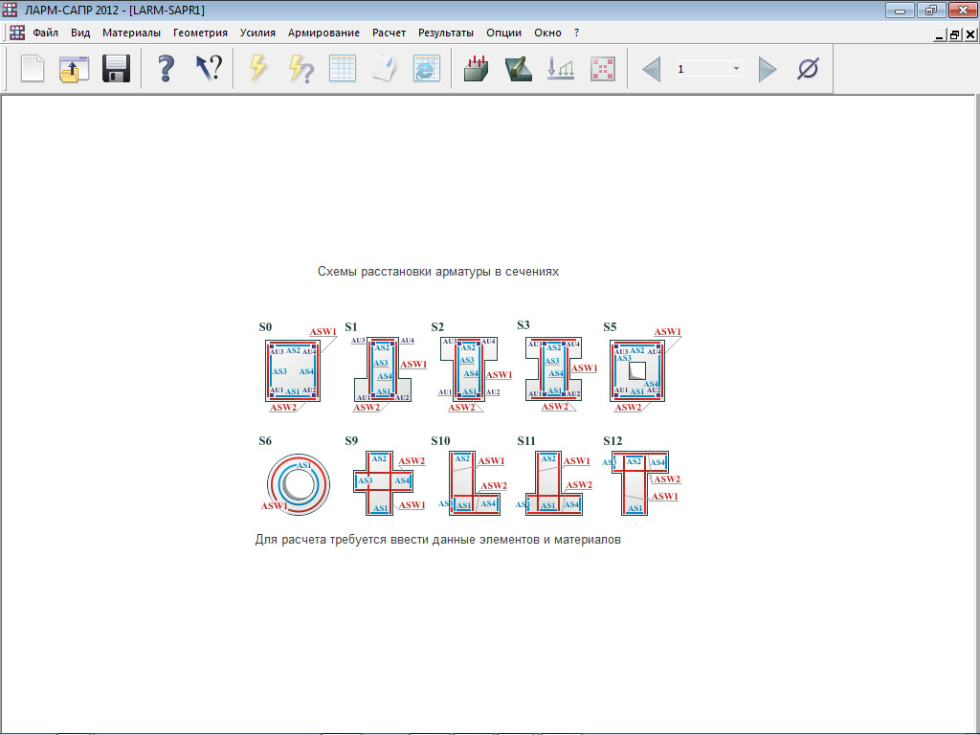The height and width of the screenshot is (735, 980).
Task: Open help with the question mark icon
Action: click(x=167, y=69)
